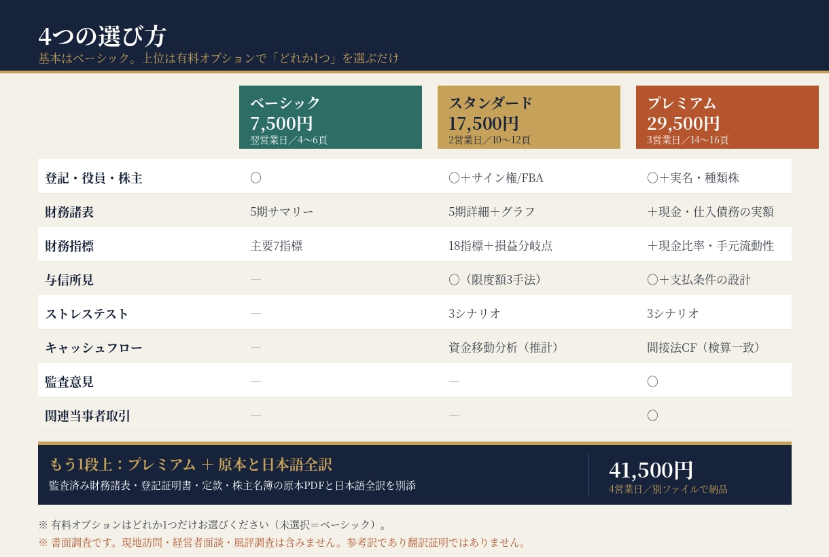Click the 〇 in the ベーシック column for 登記・役員・株主
This screenshot has height=557, width=829.
255,178
